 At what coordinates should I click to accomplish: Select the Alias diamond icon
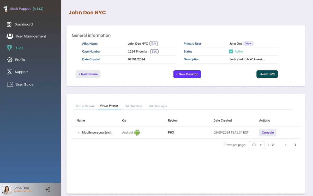9,48
